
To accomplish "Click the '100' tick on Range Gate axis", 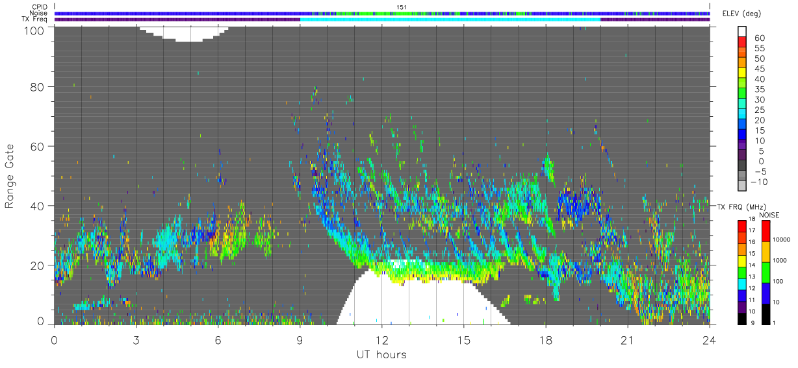I will (34, 30).
